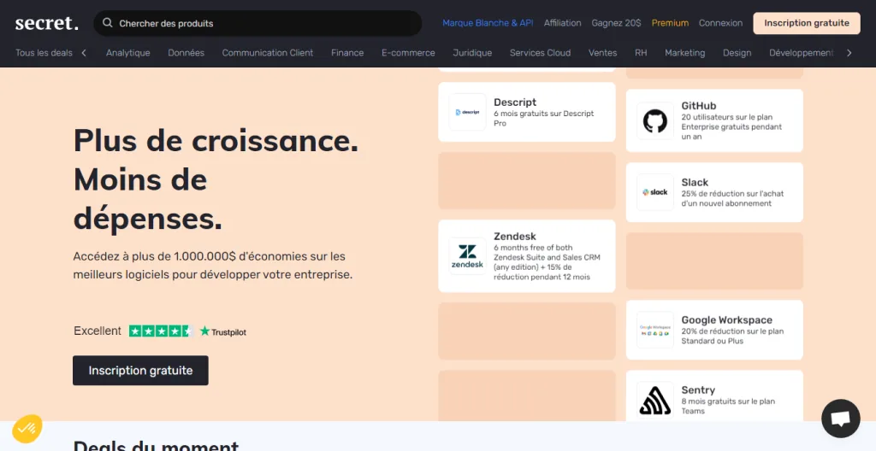Open the RH category
The height and width of the screenshot is (451, 876).
pyautogui.click(x=641, y=52)
